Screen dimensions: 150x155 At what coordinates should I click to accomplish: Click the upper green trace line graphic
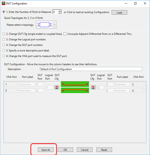click(x=75, y=85)
